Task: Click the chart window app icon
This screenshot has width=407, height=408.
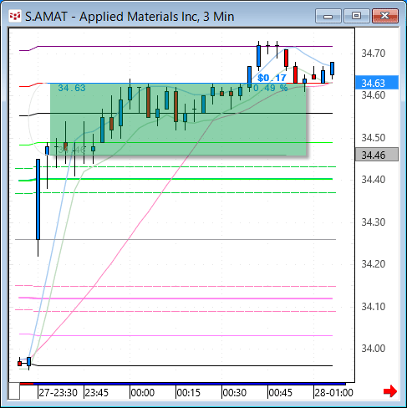Action: coord(15,17)
